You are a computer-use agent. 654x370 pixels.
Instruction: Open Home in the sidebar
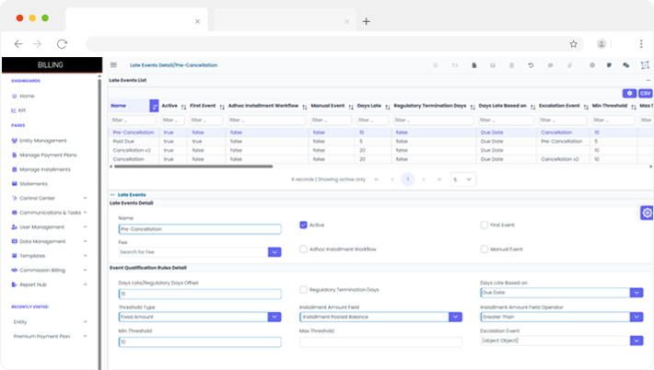pyautogui.click(x=27, y=97)
